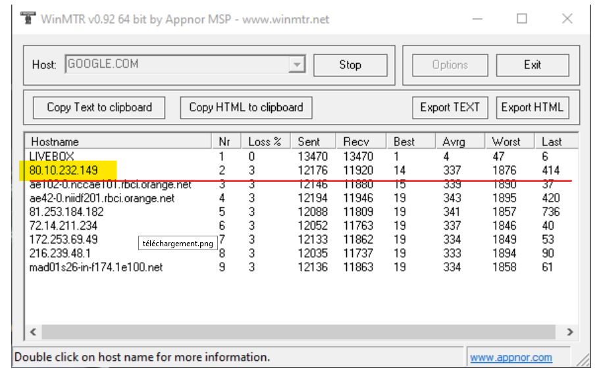This screenshot has width=597, height=370.
Task: Click the WinMTR app icon in title bar
Action: coord(28,18)
